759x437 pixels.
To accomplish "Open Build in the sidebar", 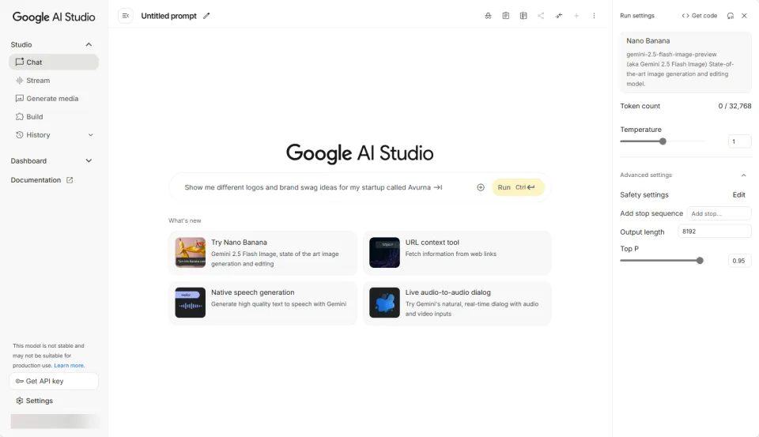I will point(54,117).
